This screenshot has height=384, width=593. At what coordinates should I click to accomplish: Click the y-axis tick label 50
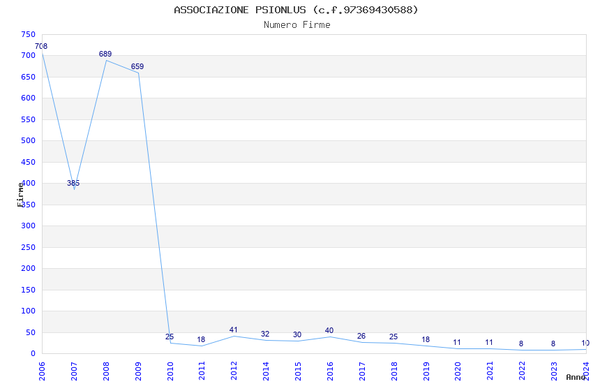point(31,332)
